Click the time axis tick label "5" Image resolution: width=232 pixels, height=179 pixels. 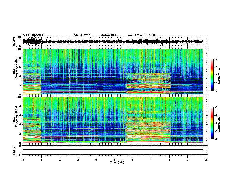tap(115, 160)
